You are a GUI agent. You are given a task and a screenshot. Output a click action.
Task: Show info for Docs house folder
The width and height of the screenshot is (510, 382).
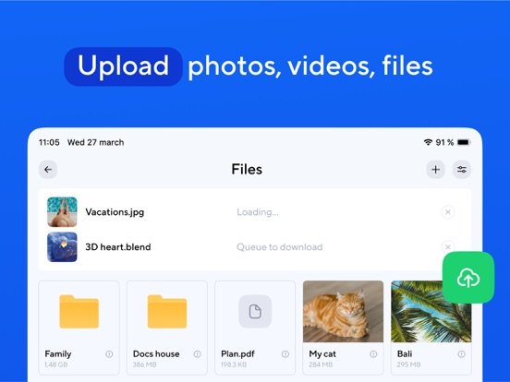pyautogui.click(x=197, y=354)
